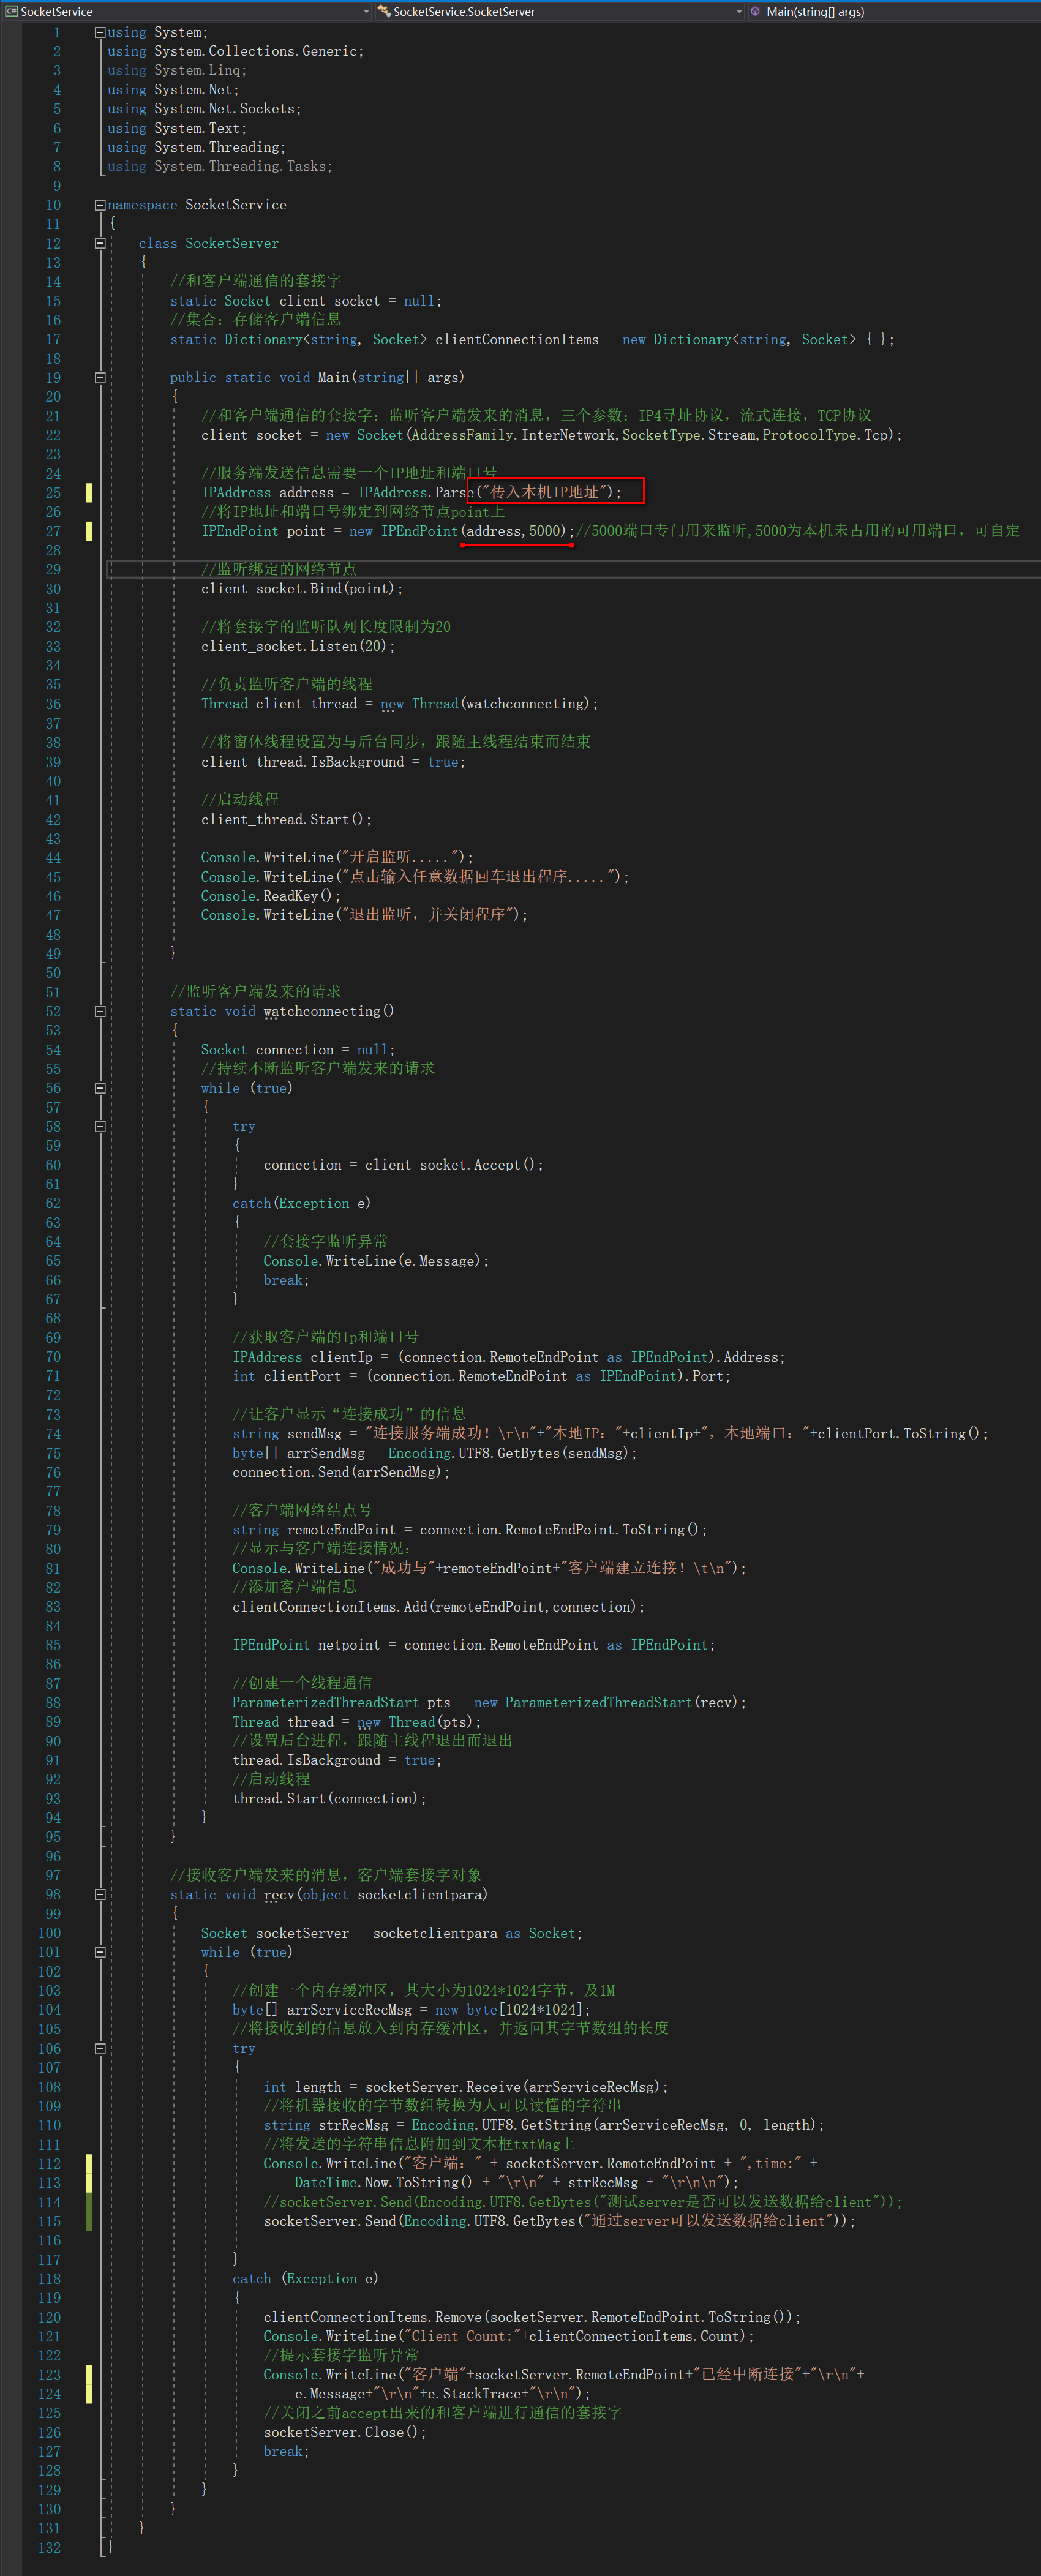The height and width of the screenshot is (2576, 1041).
Task: Collapse the while loop inside watchconnecting
Action: click(100, 1088)
